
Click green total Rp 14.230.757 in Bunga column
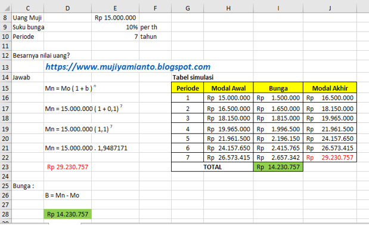pos(278,167)
